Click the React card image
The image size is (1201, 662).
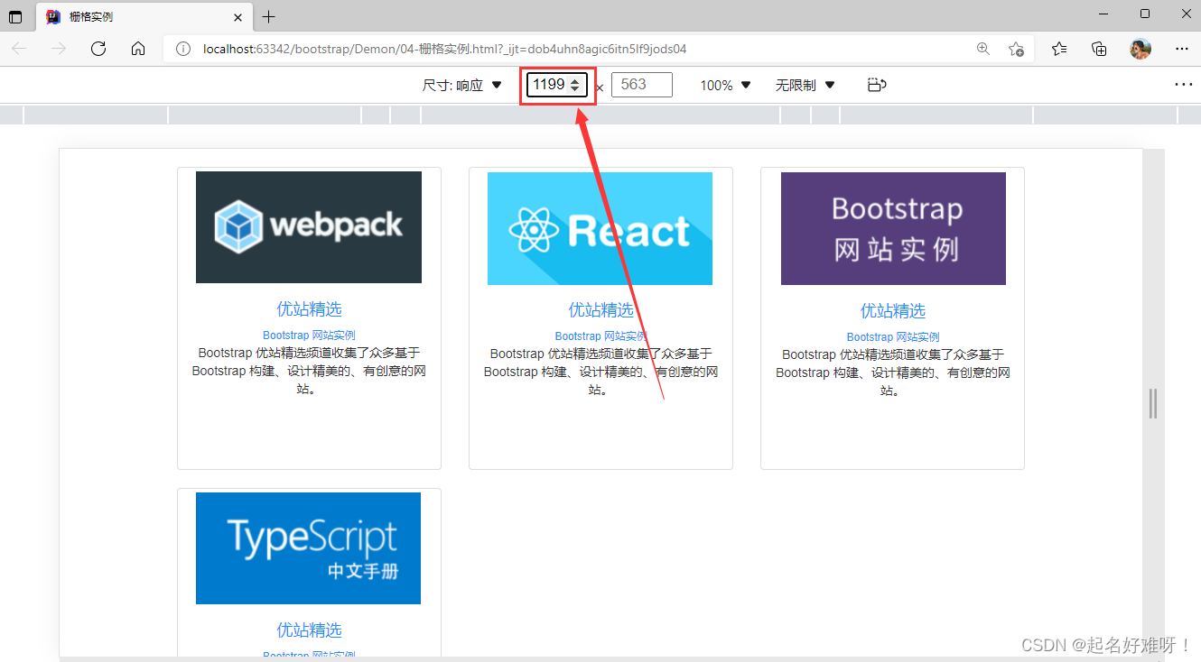[x=600, y=228]
